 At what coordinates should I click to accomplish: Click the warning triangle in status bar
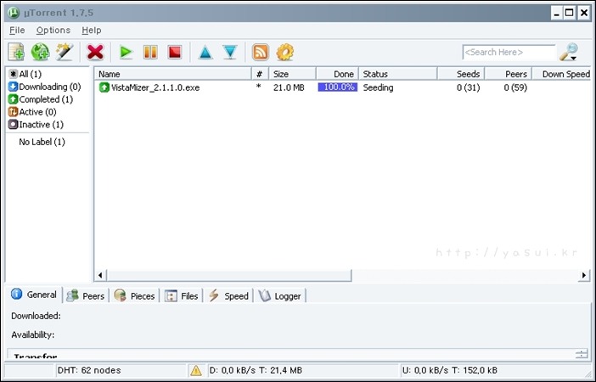coord(196,370)
